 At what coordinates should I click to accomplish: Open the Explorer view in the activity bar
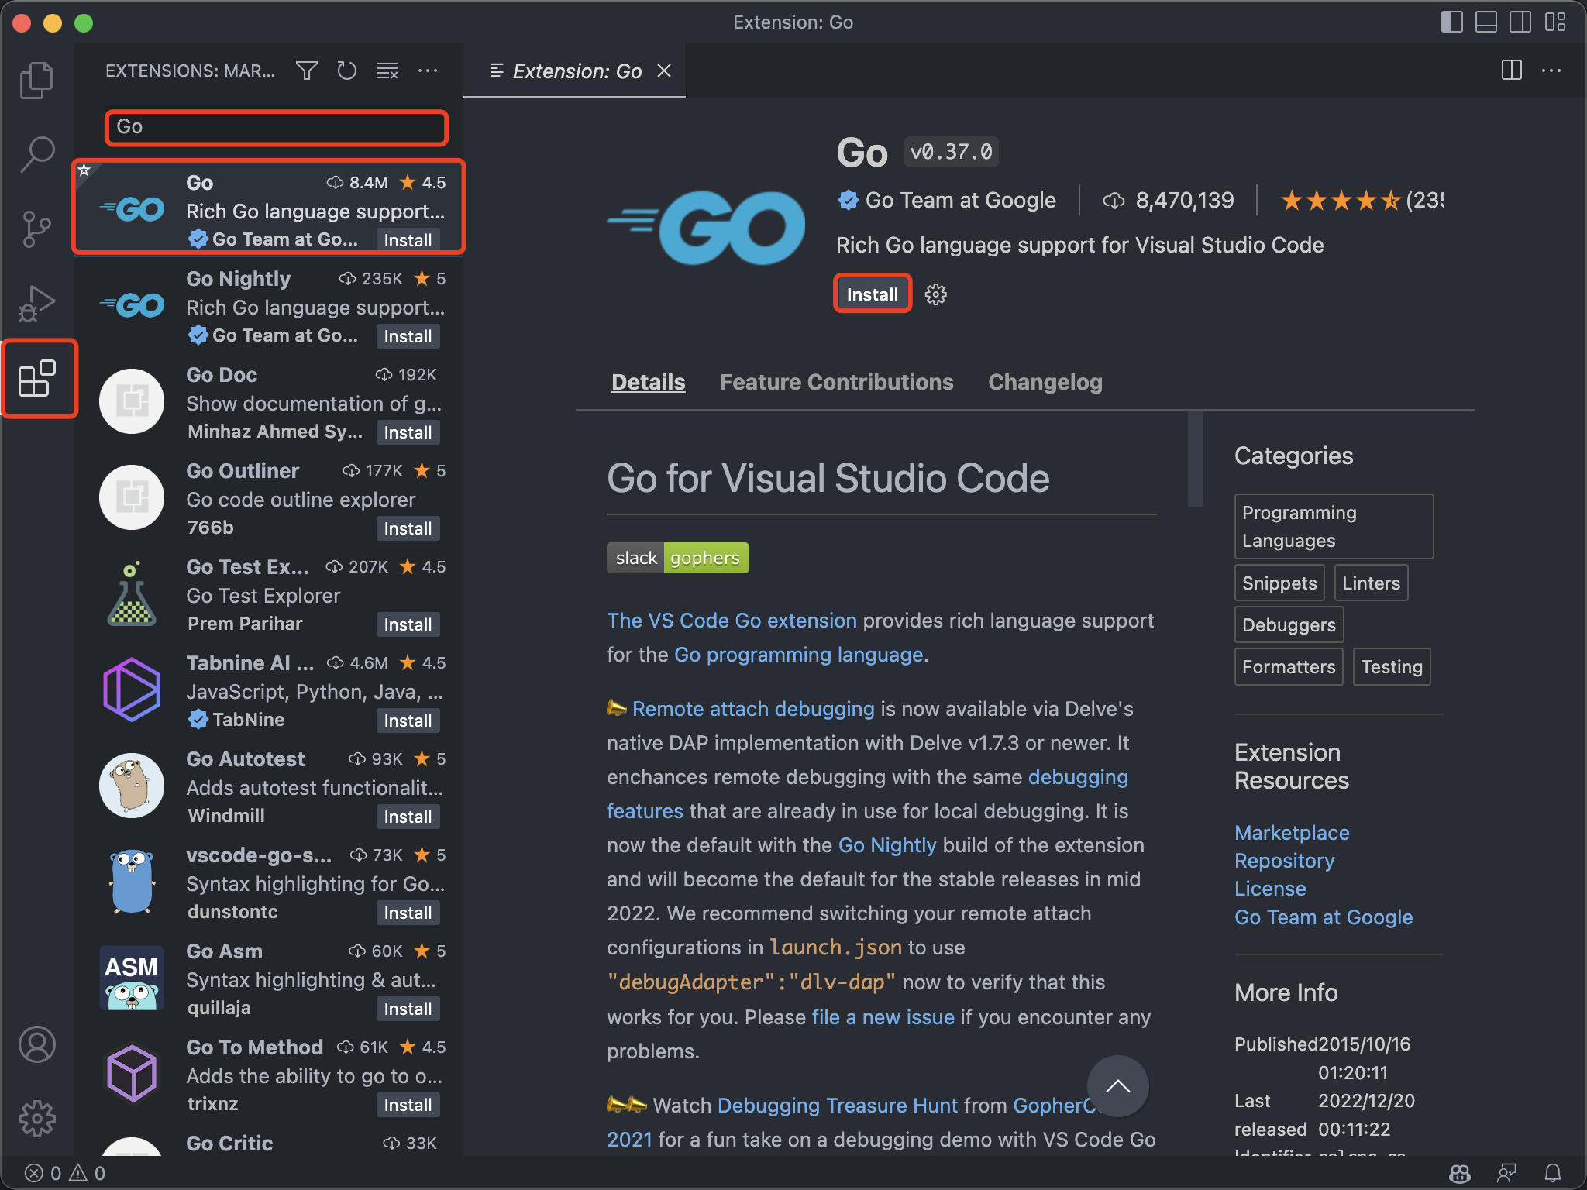pos(38,80)
